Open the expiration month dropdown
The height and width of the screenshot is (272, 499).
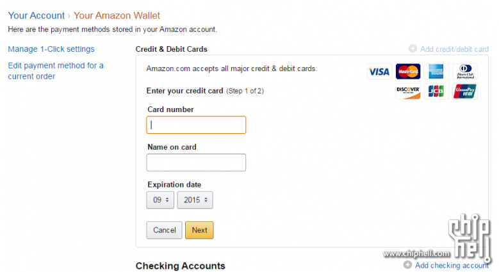point(160,200)
